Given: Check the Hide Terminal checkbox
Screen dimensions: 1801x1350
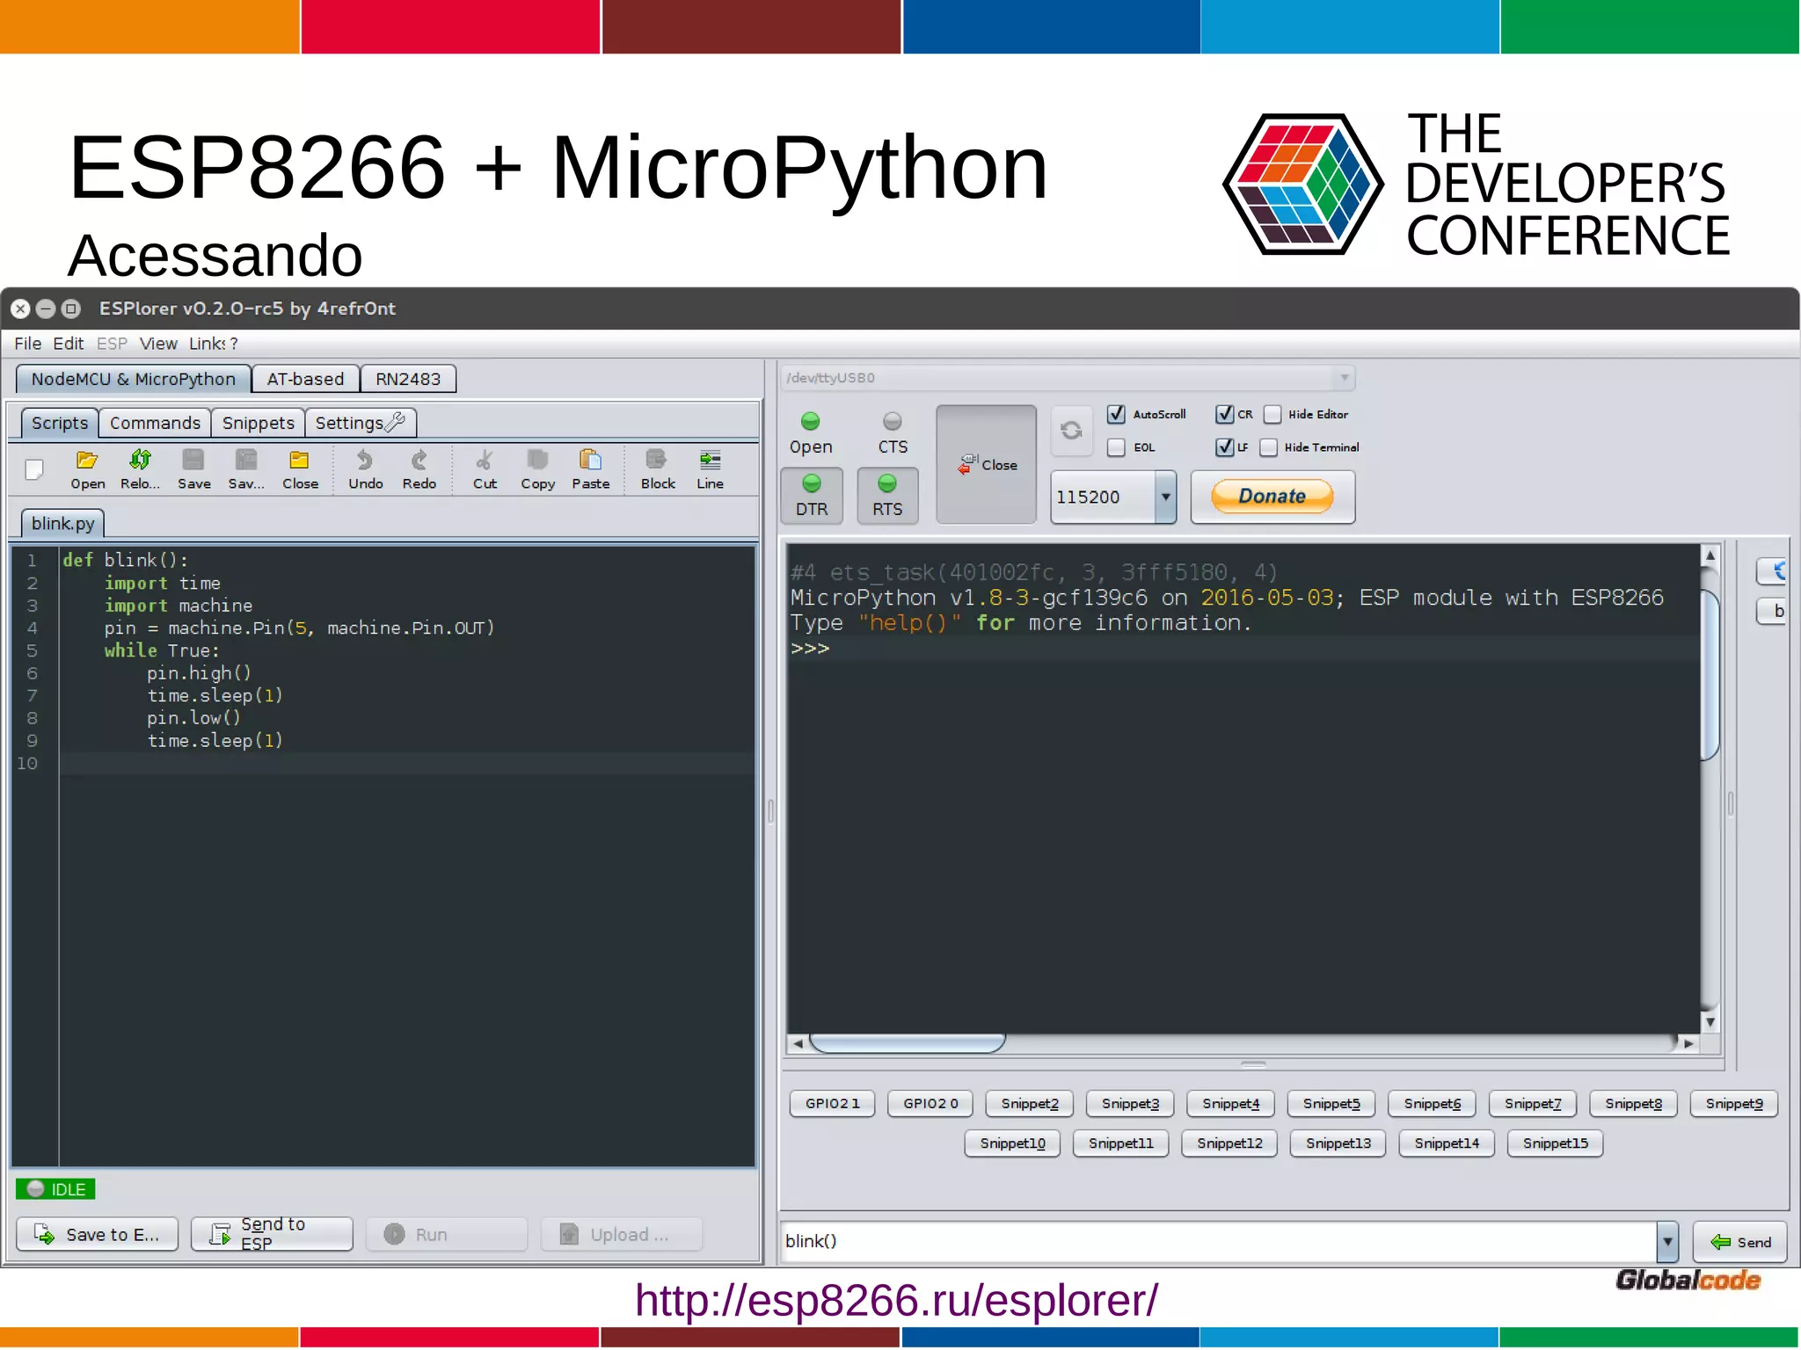Looking at the screenshot, I should click(1268, 447).
